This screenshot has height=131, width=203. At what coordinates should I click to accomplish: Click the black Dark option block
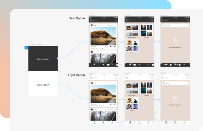click(43, 59)
